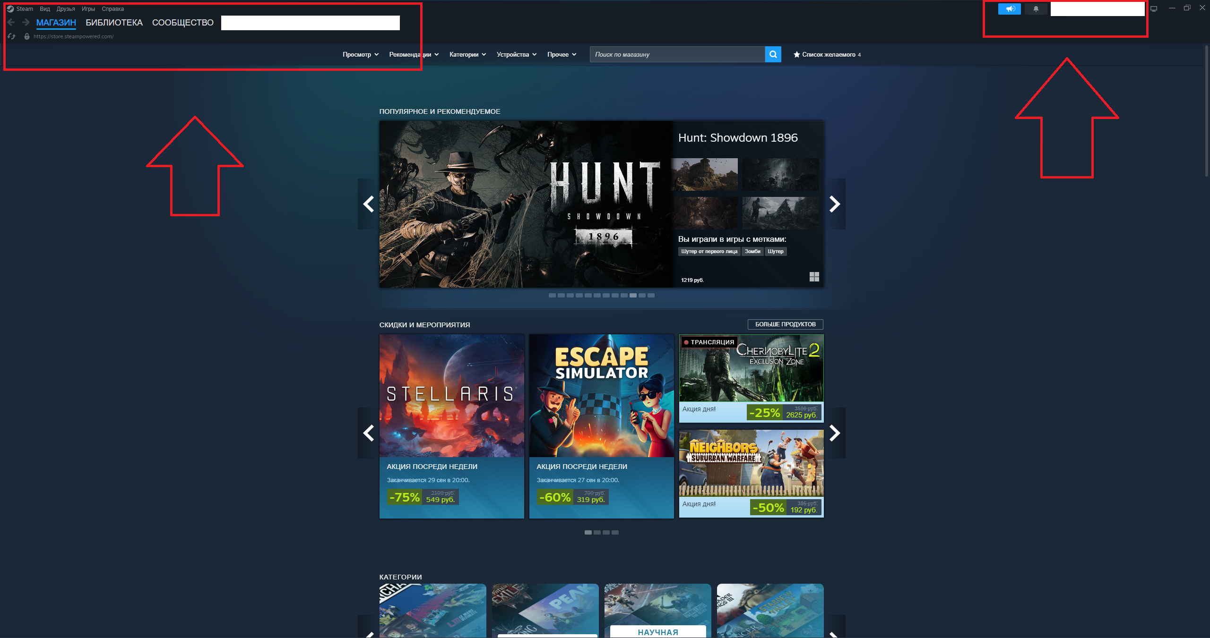Image resolution: width=1210 pixels, height=638 pixels.
Task: Click Escape Simulator -60% price block
Action: 573,497
